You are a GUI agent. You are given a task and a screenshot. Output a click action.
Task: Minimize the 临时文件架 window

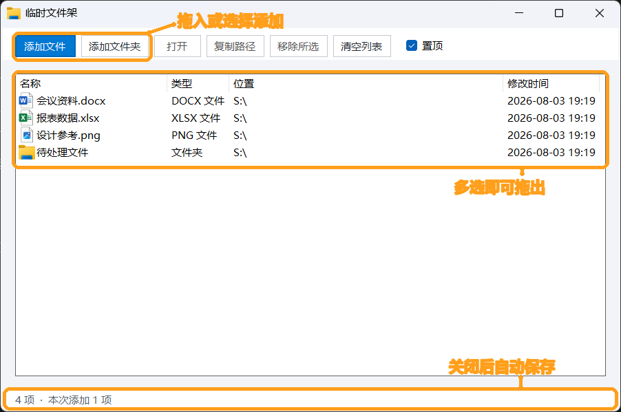[519, 13]
